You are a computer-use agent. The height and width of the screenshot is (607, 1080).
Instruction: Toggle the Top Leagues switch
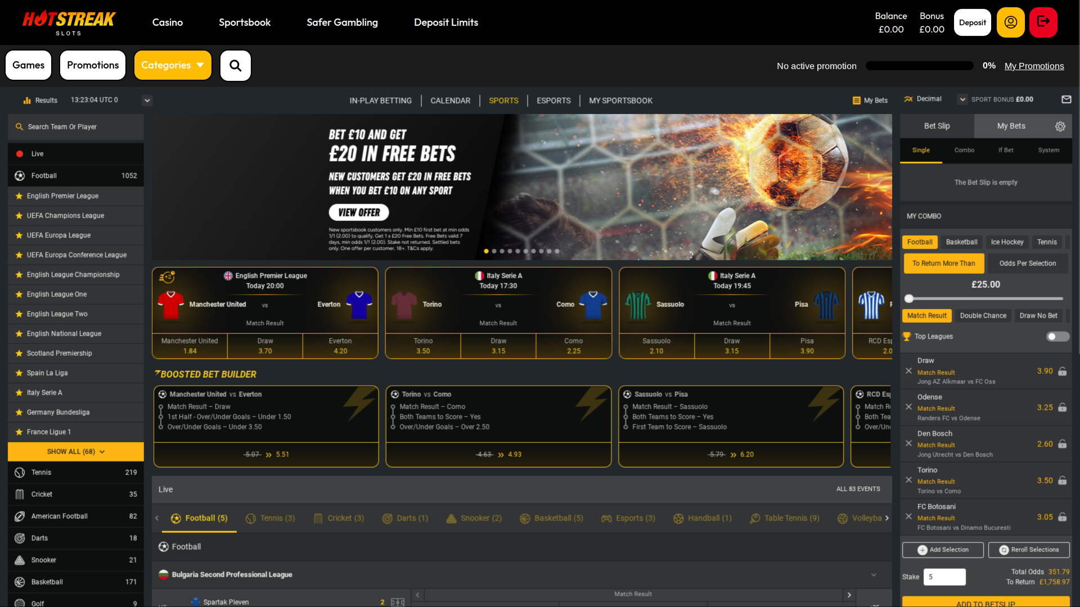point(1057,336)
